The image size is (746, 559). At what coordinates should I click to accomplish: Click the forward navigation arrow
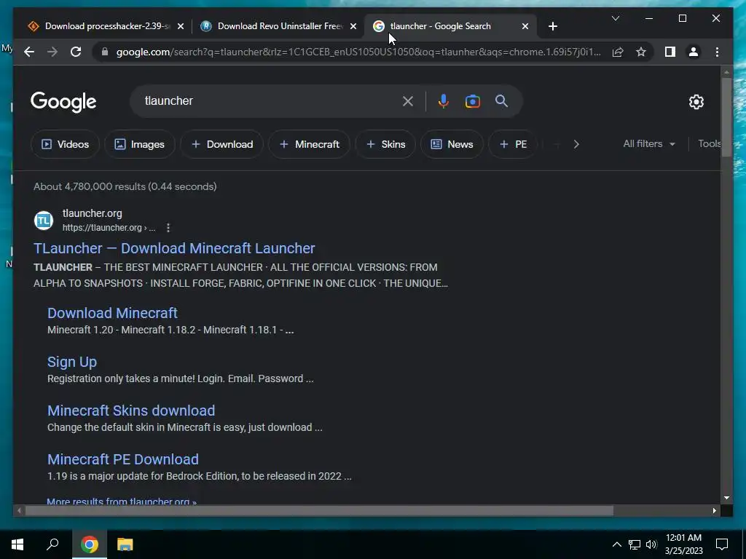(x=52, y=52)
